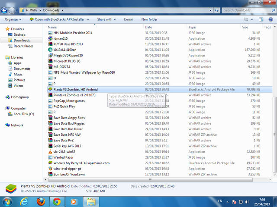Open Windows Media Player taskbar icon
Screen dimensions: 277x207
click(74, 202)
